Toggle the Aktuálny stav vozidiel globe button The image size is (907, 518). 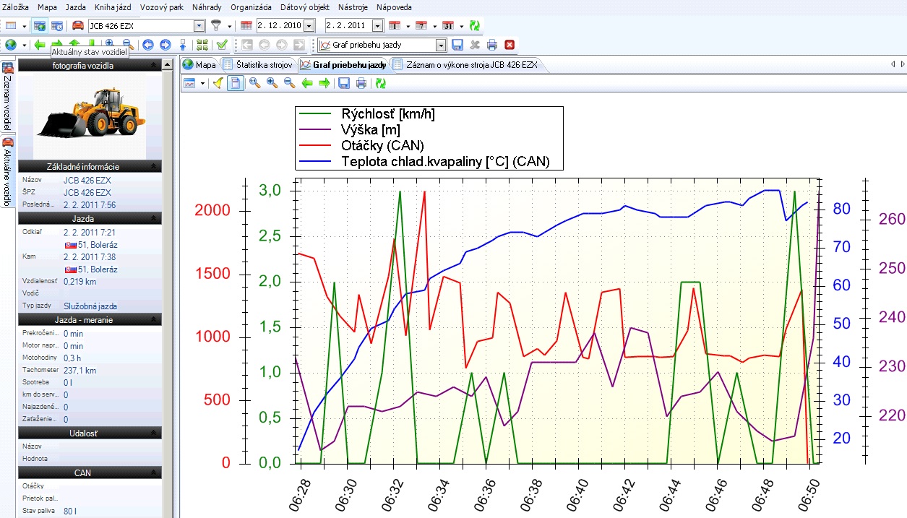click(40, 26)
